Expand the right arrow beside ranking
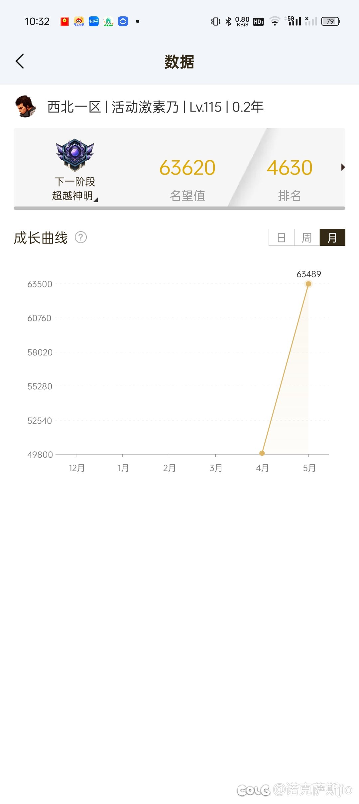 coord(343,167)
